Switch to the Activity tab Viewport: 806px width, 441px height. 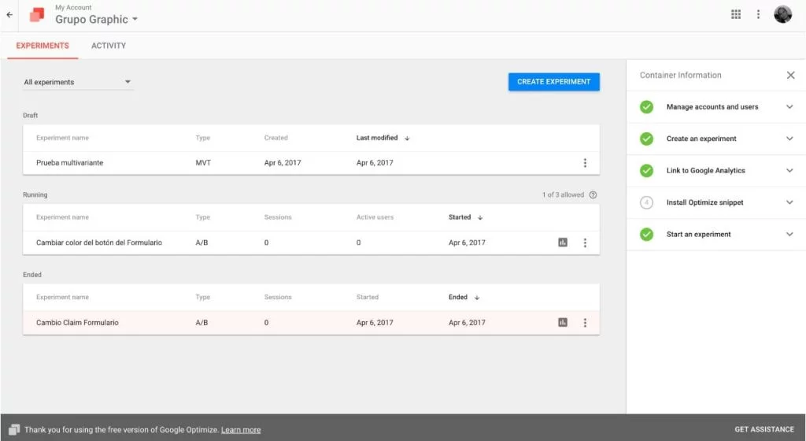(x=109, y=46)
